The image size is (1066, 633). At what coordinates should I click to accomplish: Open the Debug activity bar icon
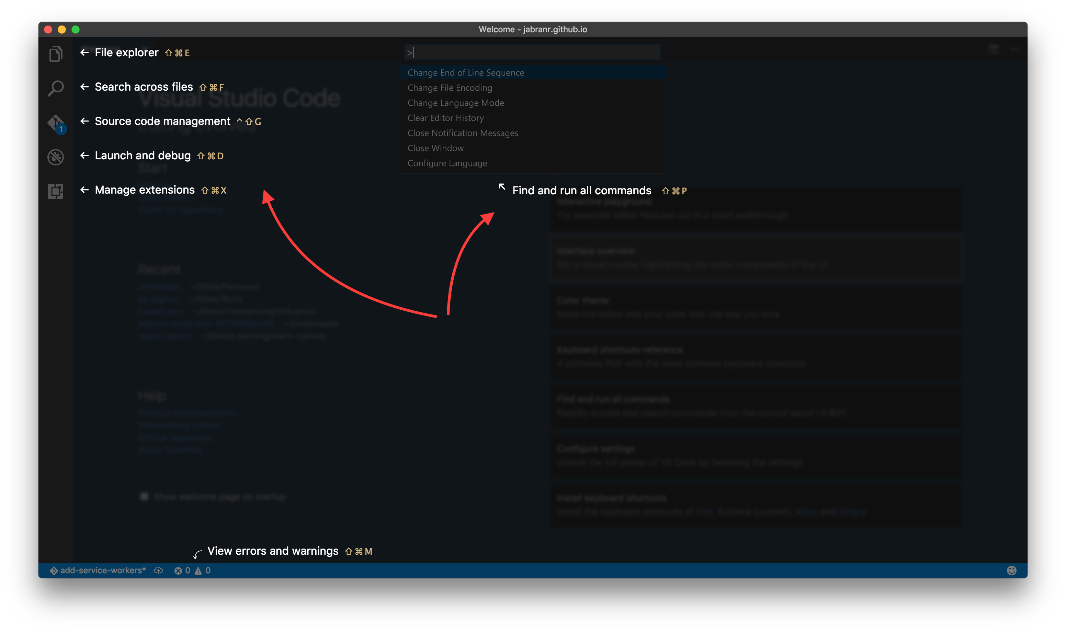pyautogui.click(x=56, y=157)
